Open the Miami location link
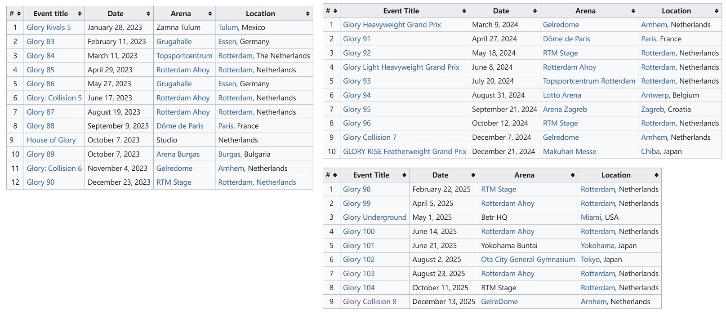Viewport: 726px width, 315px height. 590,217
